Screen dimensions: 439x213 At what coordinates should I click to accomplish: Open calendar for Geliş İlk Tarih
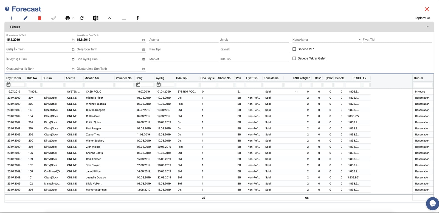73,50
